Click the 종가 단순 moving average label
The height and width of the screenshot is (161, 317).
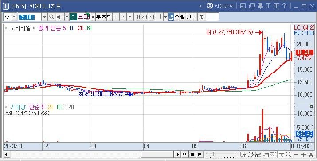pyautogui.click(x=50, y=28)
